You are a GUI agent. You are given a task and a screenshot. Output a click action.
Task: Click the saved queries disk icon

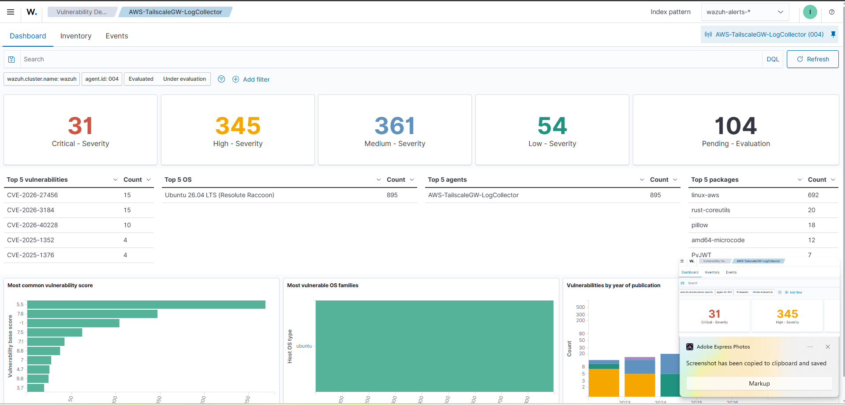click(x=12, y=59)
